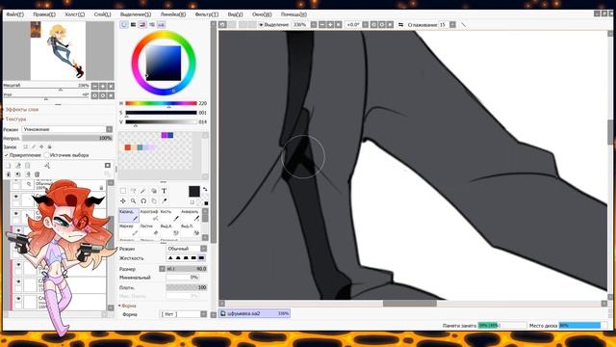Select the magic wand tool
The height and width of the screenshot is (347, 616).
point(143,191)
